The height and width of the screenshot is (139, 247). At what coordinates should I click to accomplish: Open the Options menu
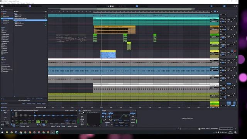[x=28, y=3]
